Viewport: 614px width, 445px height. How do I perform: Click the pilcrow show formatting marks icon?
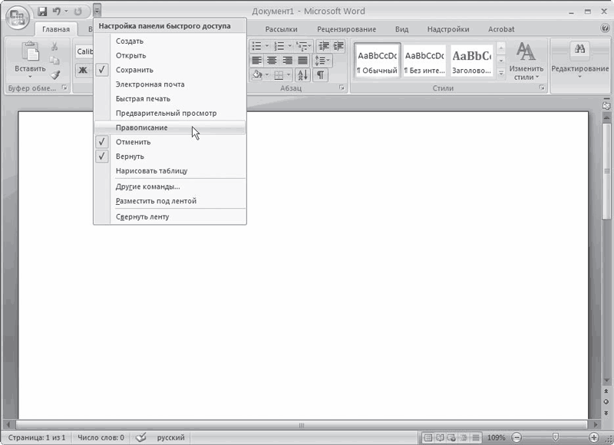(320, 74)
